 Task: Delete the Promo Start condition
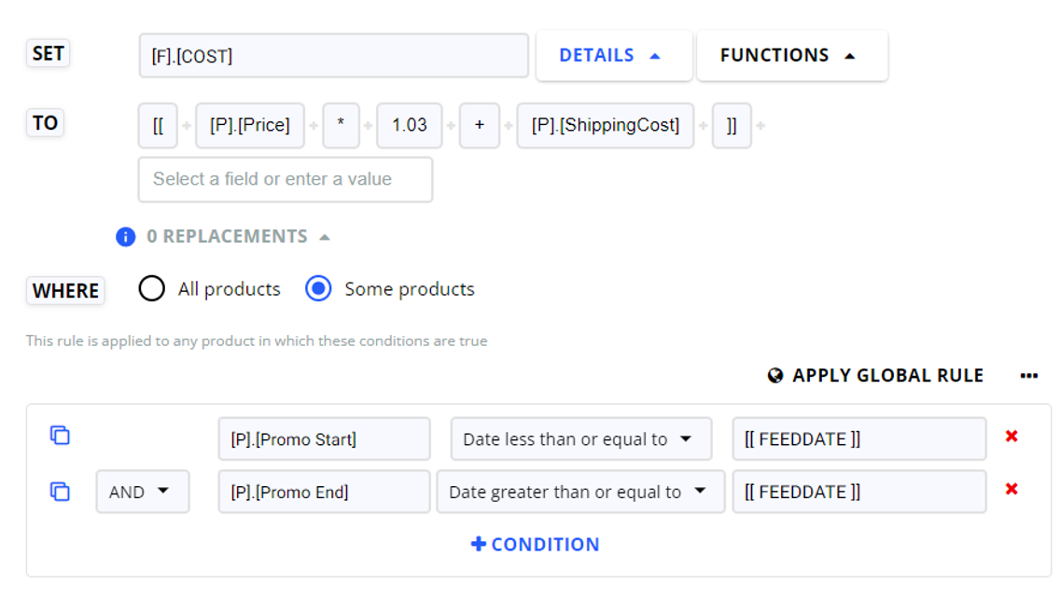coord(1011,436)
